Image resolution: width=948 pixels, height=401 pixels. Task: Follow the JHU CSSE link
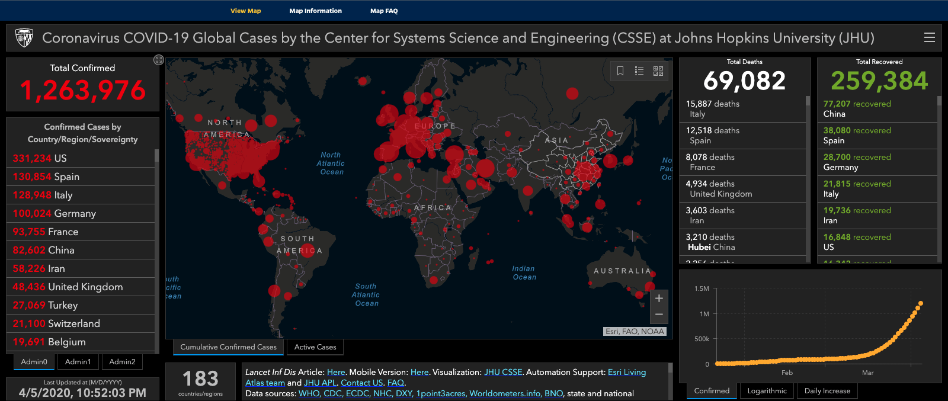click(503, 372)
